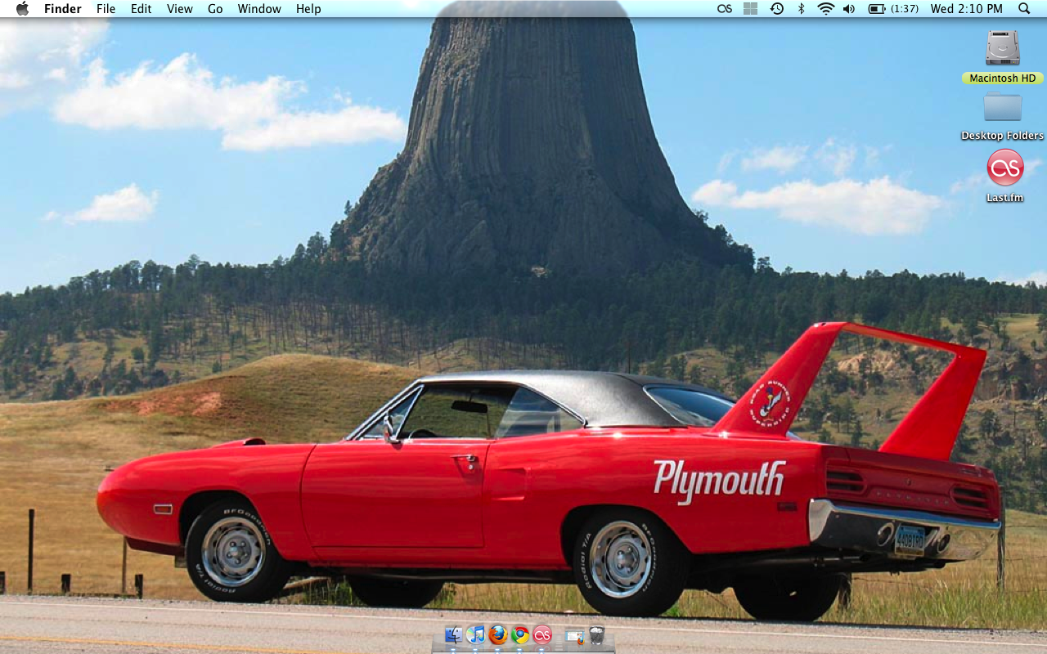Expand the Wi-Fi status menu
The width and height of the screenshot is (1047, 654).
tap(826, 9)
